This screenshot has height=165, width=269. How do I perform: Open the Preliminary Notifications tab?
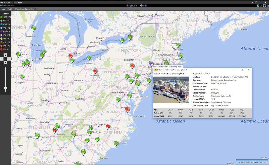pyautogui.click(x=25, y=9)
